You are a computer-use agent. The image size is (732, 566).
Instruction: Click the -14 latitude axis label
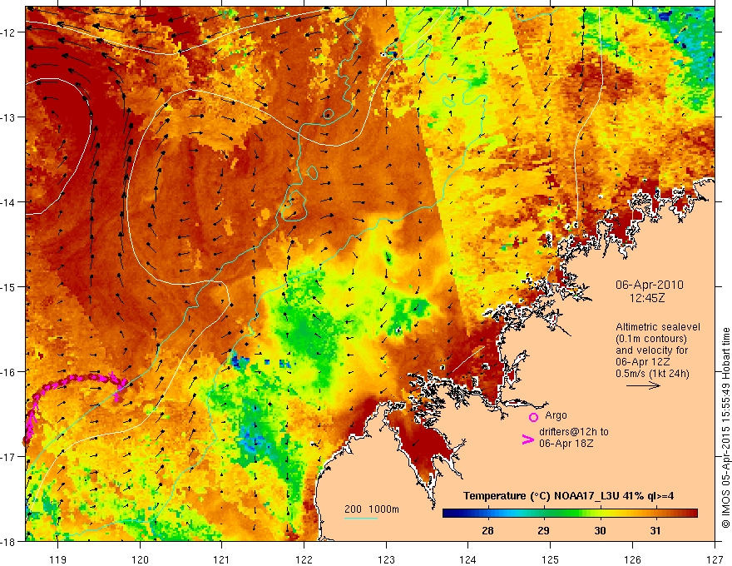click(x=8, y=202)
